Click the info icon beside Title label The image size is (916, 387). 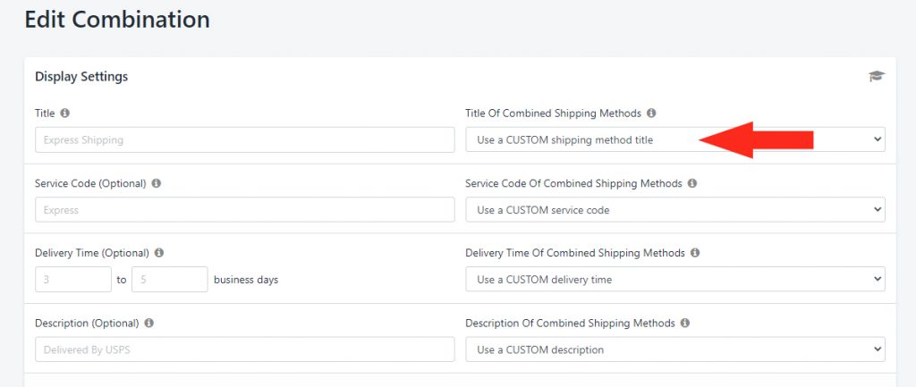point(64,114)
